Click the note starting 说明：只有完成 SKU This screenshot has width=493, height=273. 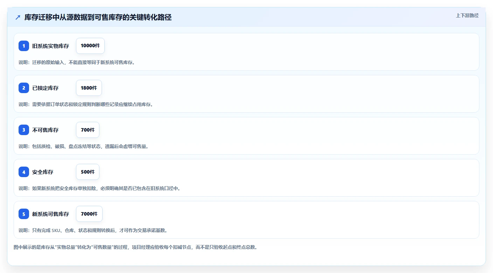93,230
